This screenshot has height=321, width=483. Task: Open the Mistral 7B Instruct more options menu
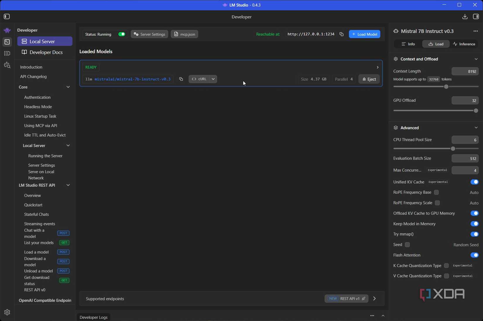pos(476,31)
